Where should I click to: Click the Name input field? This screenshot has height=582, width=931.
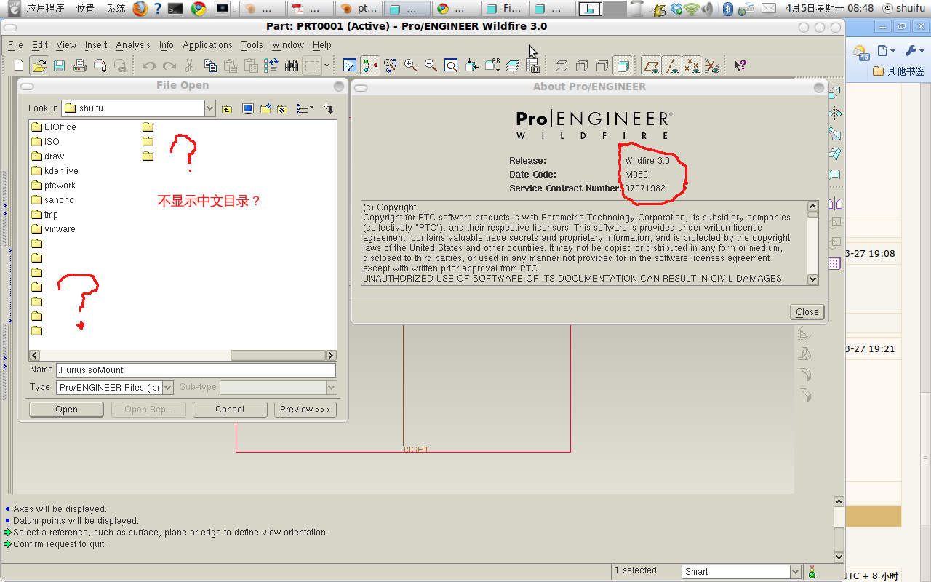(196, 370)
